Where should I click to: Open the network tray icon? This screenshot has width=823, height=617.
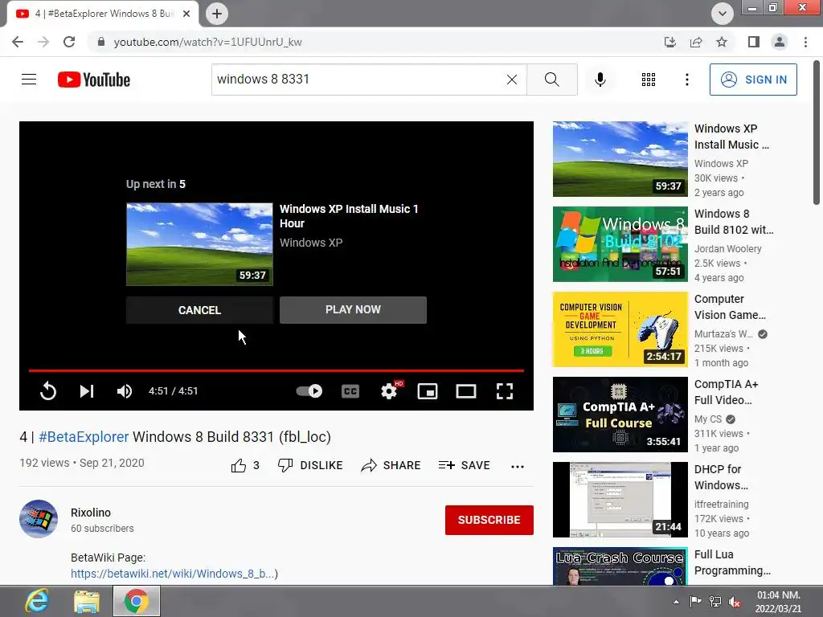tap(714, 602)
